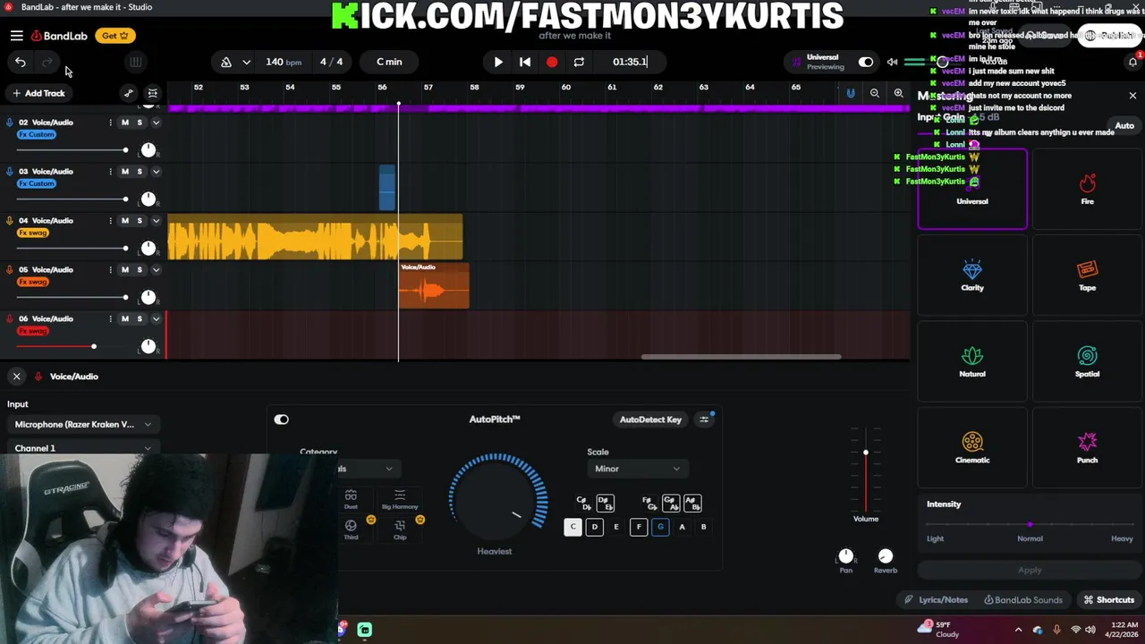Viewport: 1145px width, 644px height.
Task: Open the Scale Minor dropdown
Action: point(637,469)
